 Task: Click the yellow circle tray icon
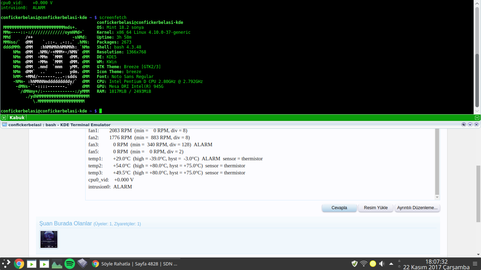tap(373, 264)
